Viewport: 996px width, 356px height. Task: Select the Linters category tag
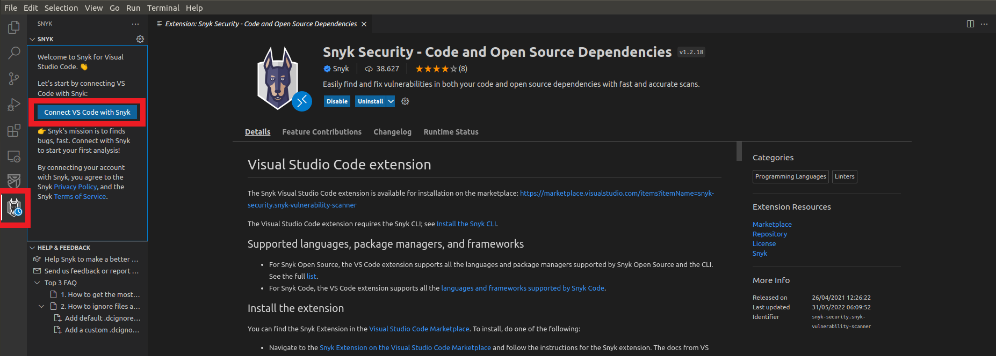tap(845, 176)
